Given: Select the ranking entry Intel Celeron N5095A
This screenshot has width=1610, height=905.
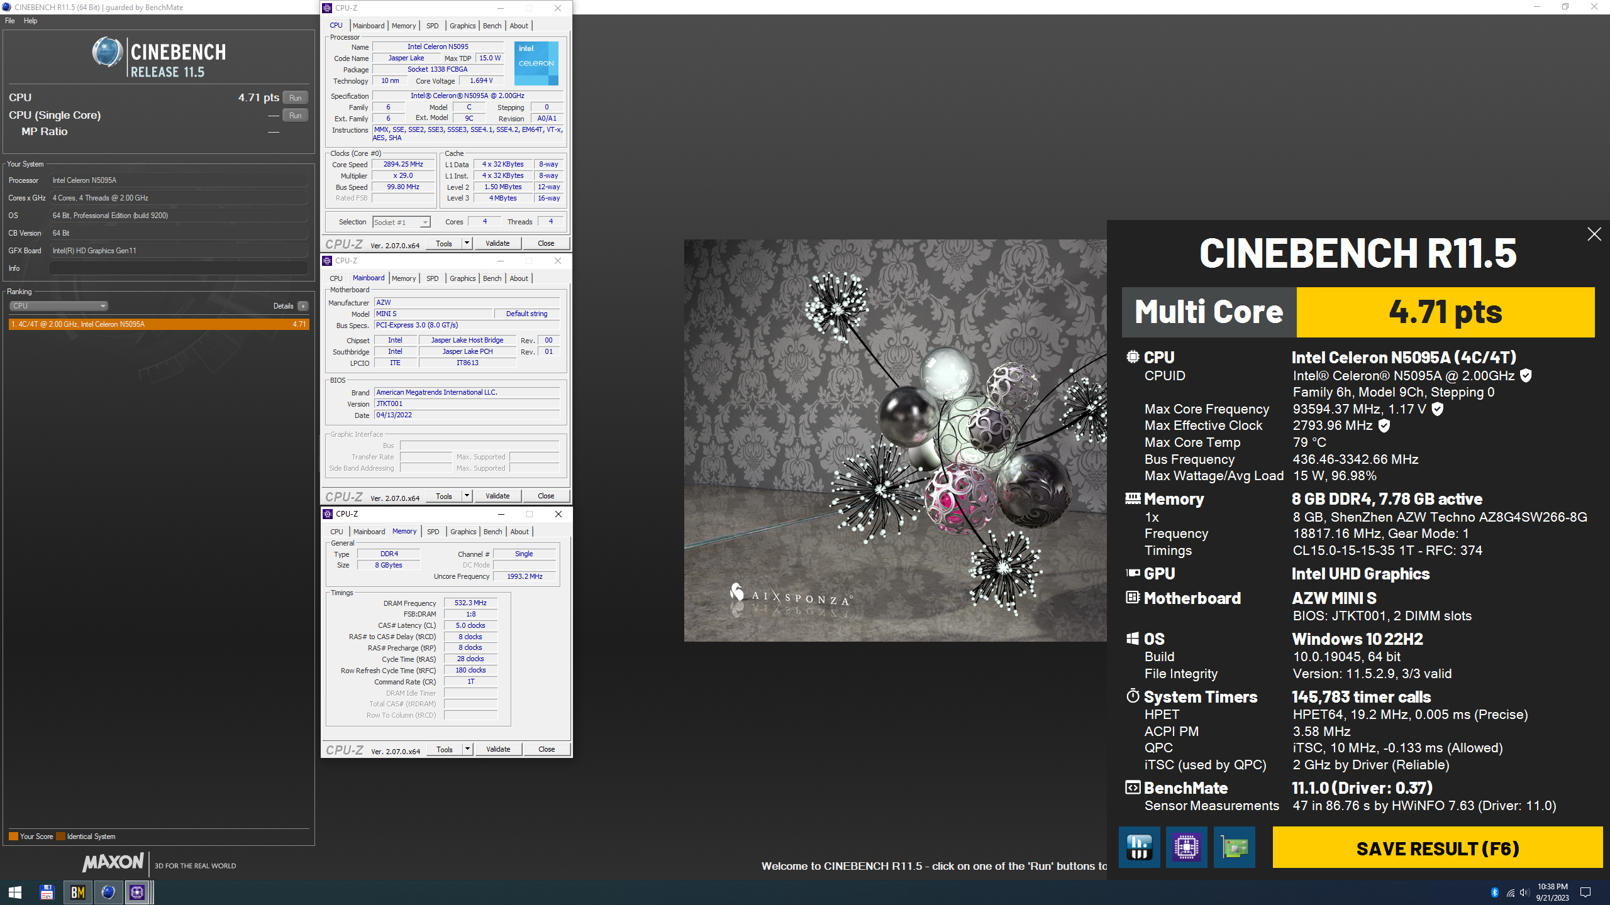Looking at the screenshot, I should pyautogui.click(x=158, y=324).
